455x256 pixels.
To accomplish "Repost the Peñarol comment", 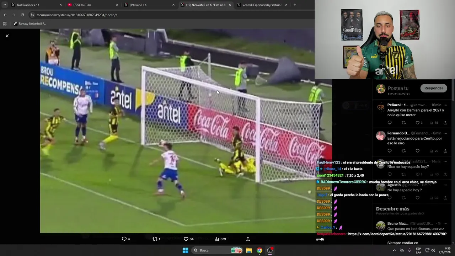I will tap(403, 123).
